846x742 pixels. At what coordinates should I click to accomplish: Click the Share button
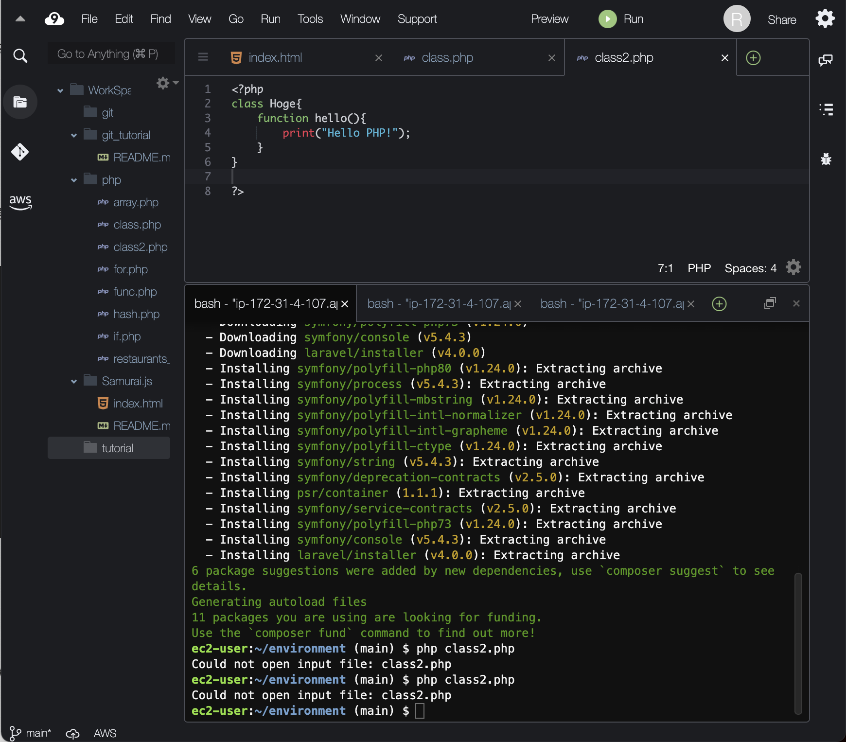(781, 19)
